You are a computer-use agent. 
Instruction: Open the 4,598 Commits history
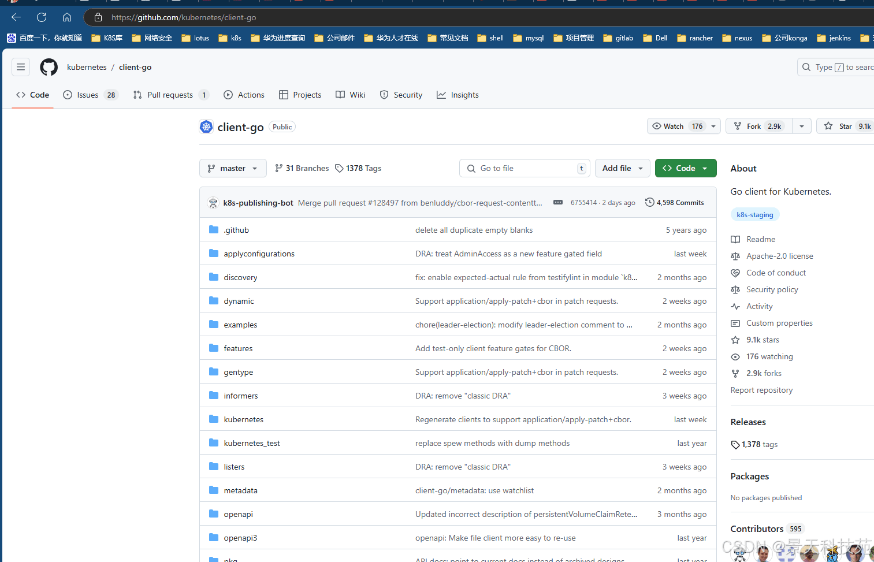(x=674, y=203)
